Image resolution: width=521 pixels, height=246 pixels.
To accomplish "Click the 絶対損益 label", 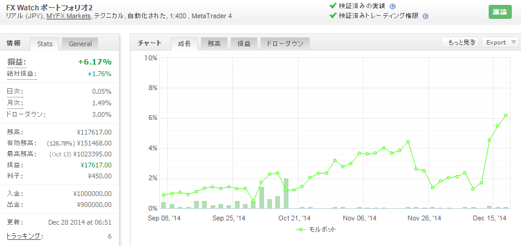I will pos(21,74).
